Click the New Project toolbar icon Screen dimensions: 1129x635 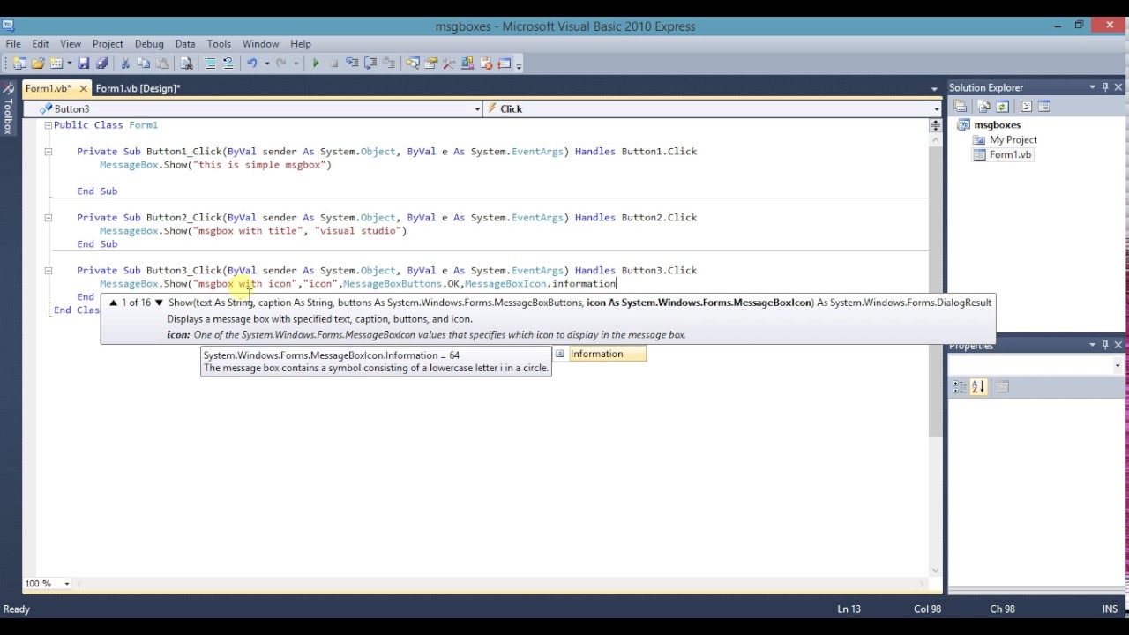(x=19, y=63)
